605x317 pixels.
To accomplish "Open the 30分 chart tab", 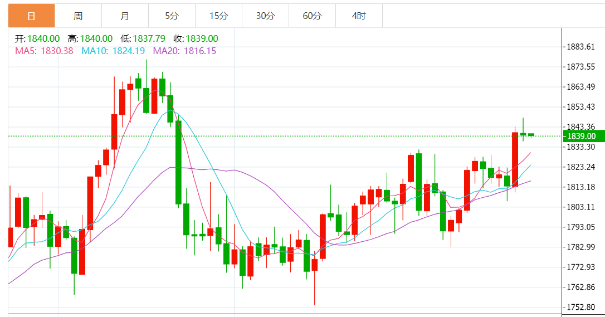I will [266, 16].
